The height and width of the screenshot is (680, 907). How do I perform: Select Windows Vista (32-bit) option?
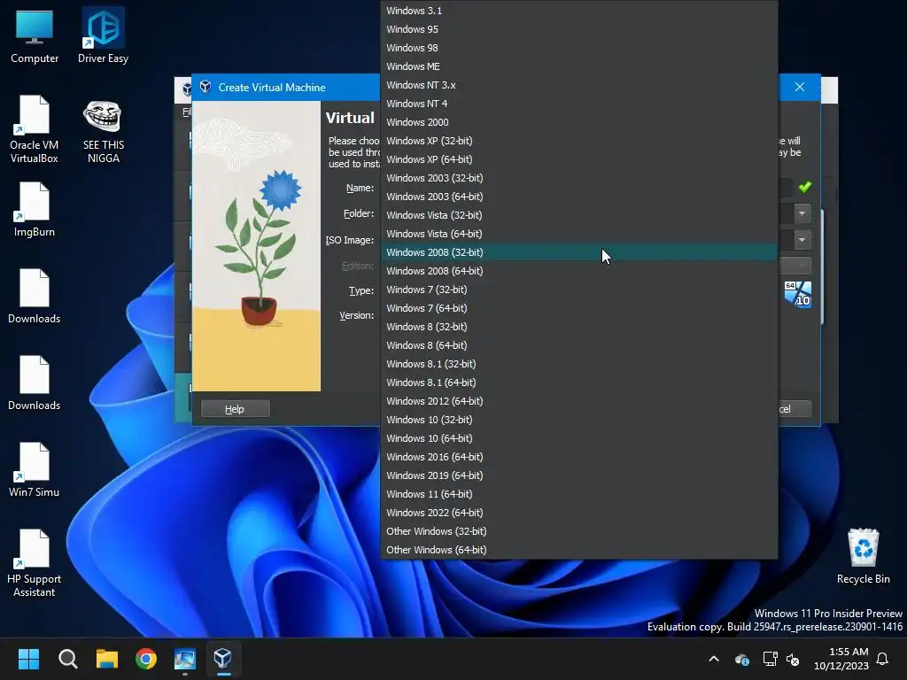pos(579,215)
